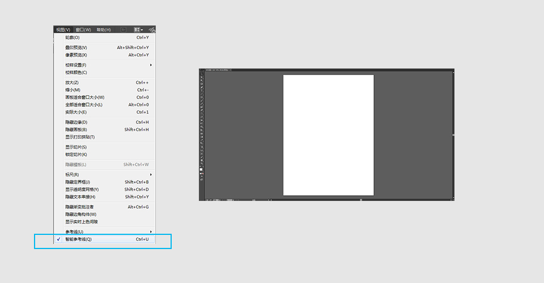Click the white artboard canvas

[328, 135]
